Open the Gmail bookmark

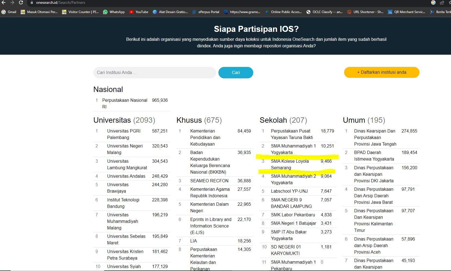pyautogui.click(x=9, y=12)
